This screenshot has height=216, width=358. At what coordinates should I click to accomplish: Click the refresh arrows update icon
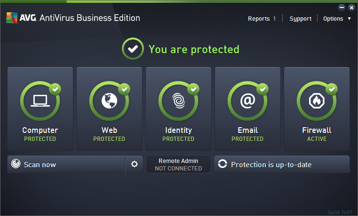pyautogui.click(x=223, y=164)
